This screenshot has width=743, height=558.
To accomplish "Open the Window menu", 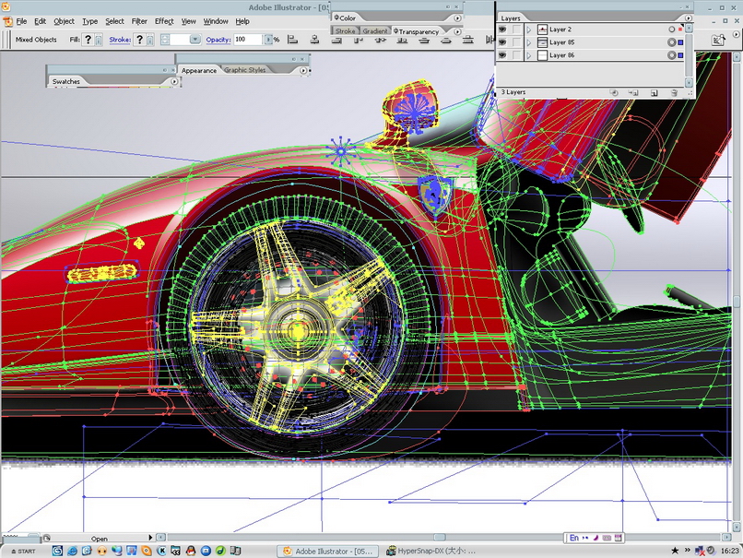I will [216, 21].
